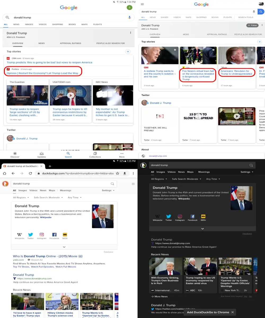Open Discover in the Google app bottom bar
Image resolution: width=265 pixels, height=318 pixels.
point(15,155)
